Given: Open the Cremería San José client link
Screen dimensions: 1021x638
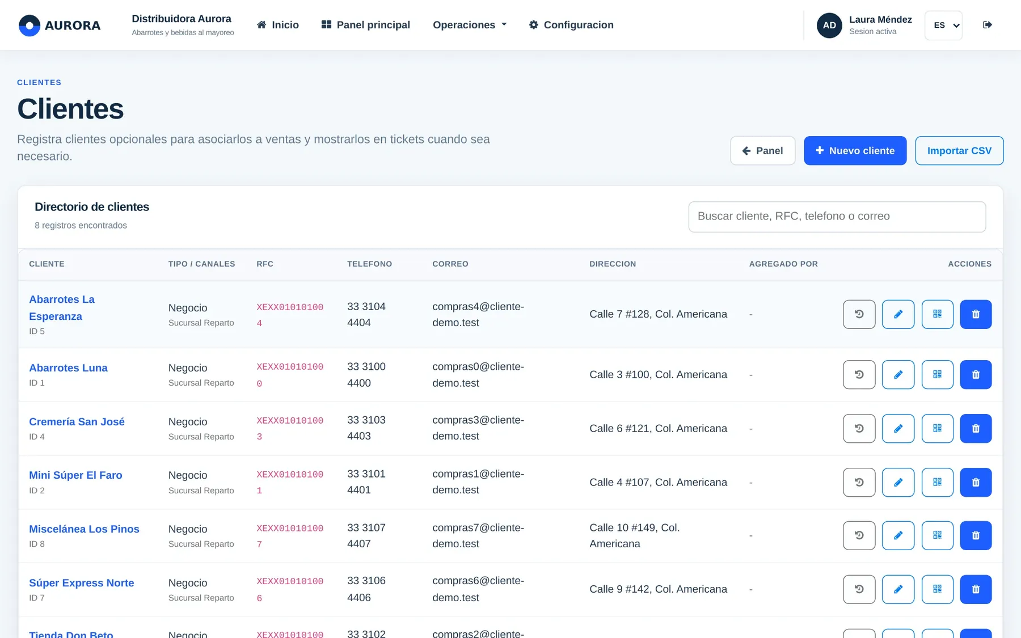Looking at the screenshot, I should click(x=77, y=422).
